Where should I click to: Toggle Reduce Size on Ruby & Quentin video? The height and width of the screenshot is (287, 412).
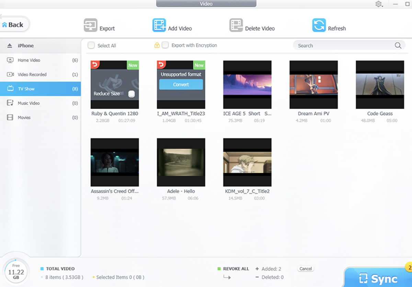[x=132, y=93]
